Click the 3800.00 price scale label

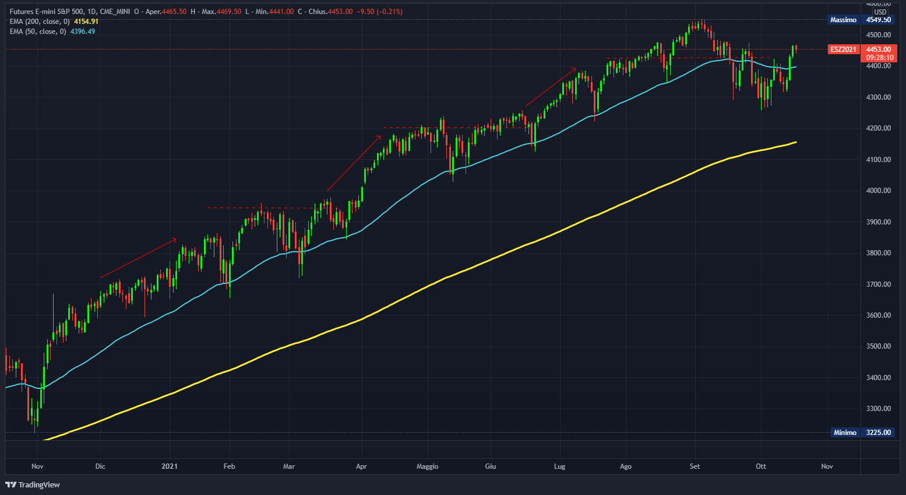click(879, 253)
